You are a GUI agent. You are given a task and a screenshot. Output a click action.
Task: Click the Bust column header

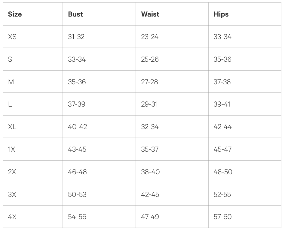[75, 14]
